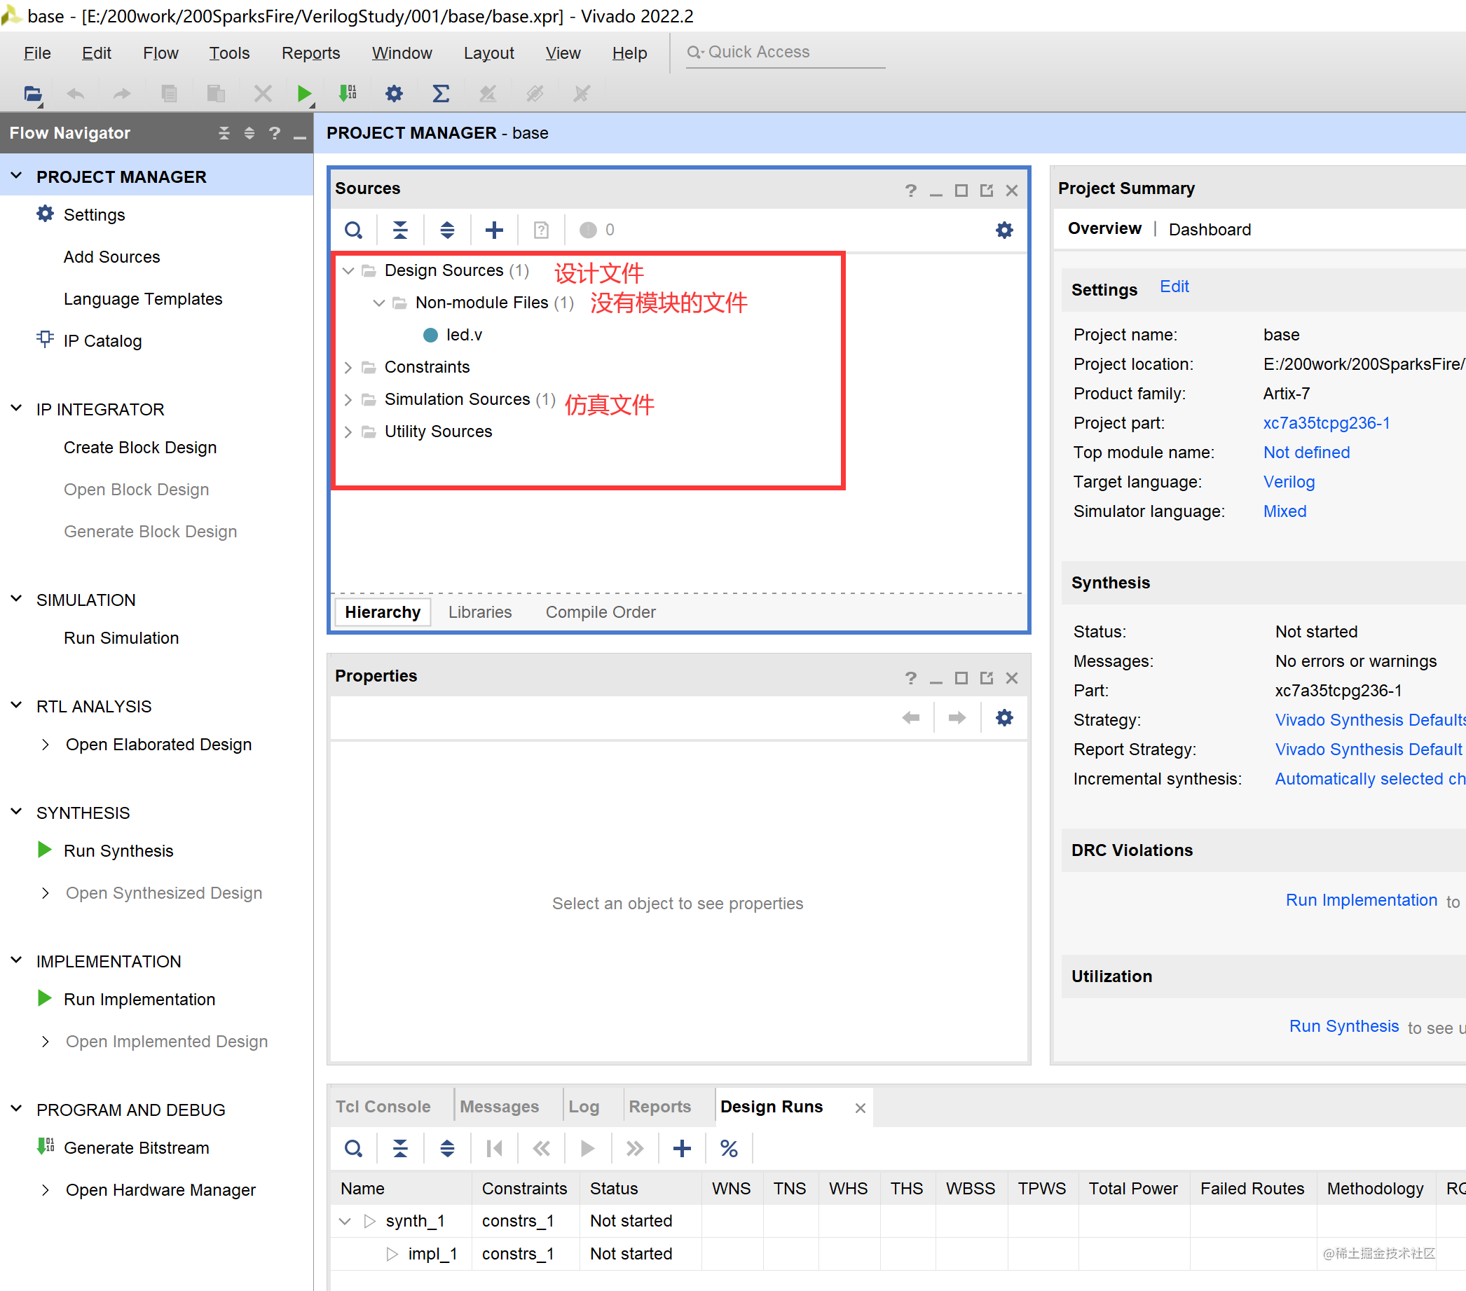Open the Reports menu
The height and width of the screenshot is (1291, 1466).
[x=310, y=53]
